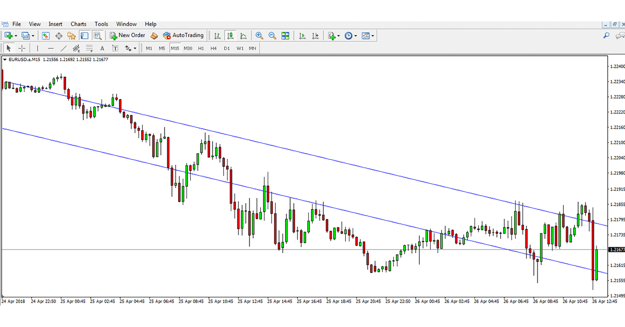Switch chart to Bar chart display
The image size is (625, 327).
[x=217, y=35]
